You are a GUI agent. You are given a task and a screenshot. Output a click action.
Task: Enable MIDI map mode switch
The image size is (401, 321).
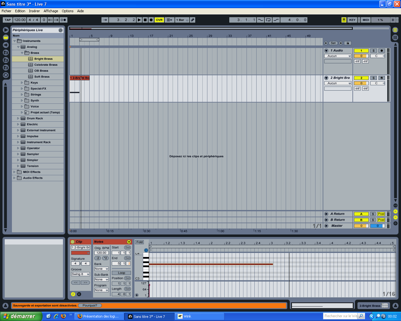[x=366, y=20]
